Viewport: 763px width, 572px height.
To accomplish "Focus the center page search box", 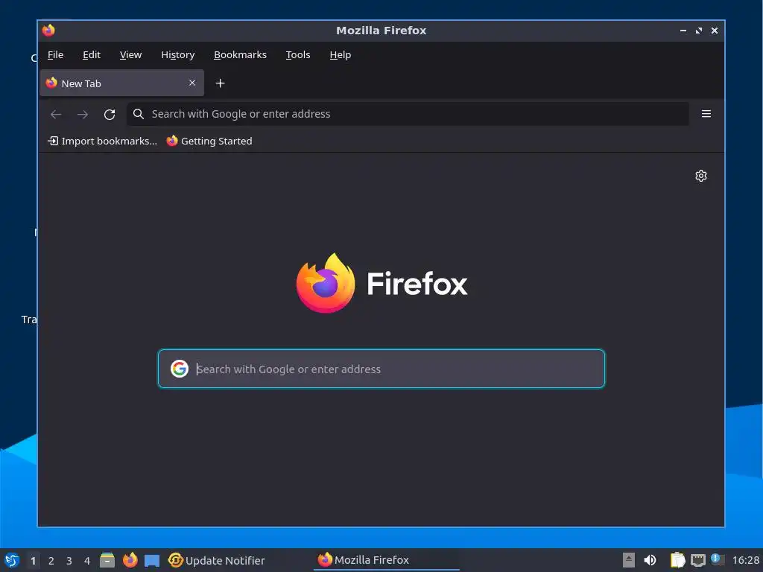I will pos(381,369).
